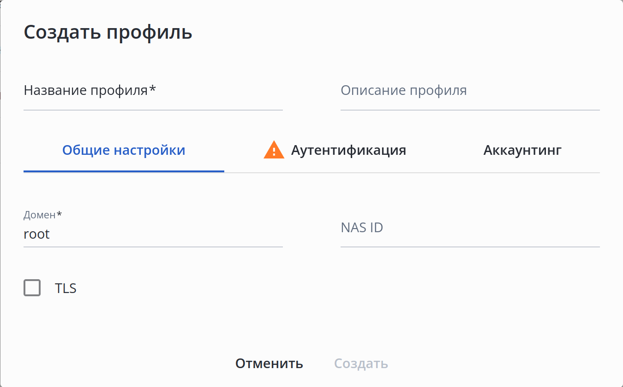Click the Создать button
The width and height of the screenshot is (623, 387).
point(361,364)
